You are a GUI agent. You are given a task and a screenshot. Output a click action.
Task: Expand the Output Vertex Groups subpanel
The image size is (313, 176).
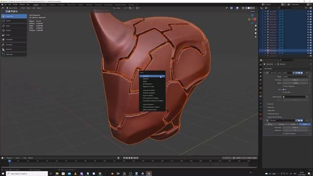pyautogui.click(x=274, y=117)
